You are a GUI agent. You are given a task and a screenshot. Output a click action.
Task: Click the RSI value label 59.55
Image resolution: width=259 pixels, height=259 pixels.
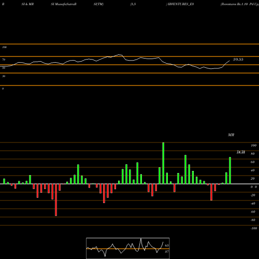tap(238, 60)
